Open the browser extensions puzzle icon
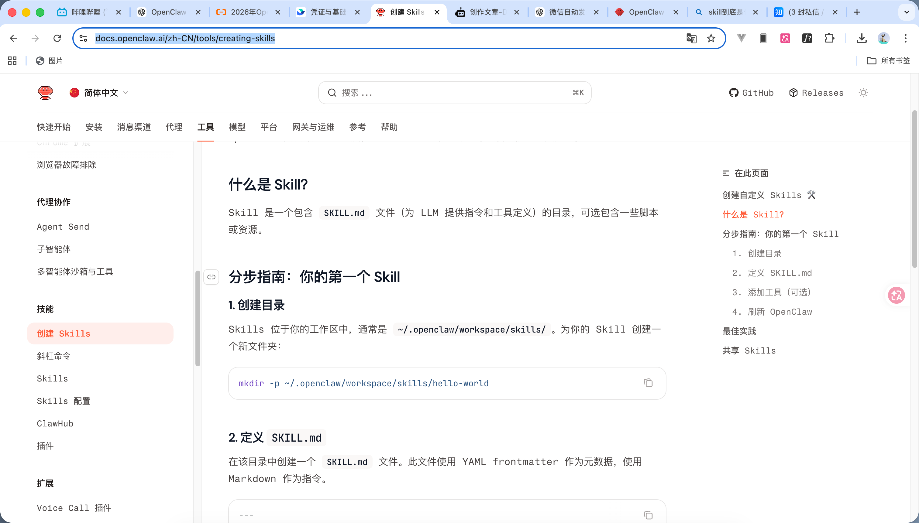The image size is (919, 523). point(829,38)
